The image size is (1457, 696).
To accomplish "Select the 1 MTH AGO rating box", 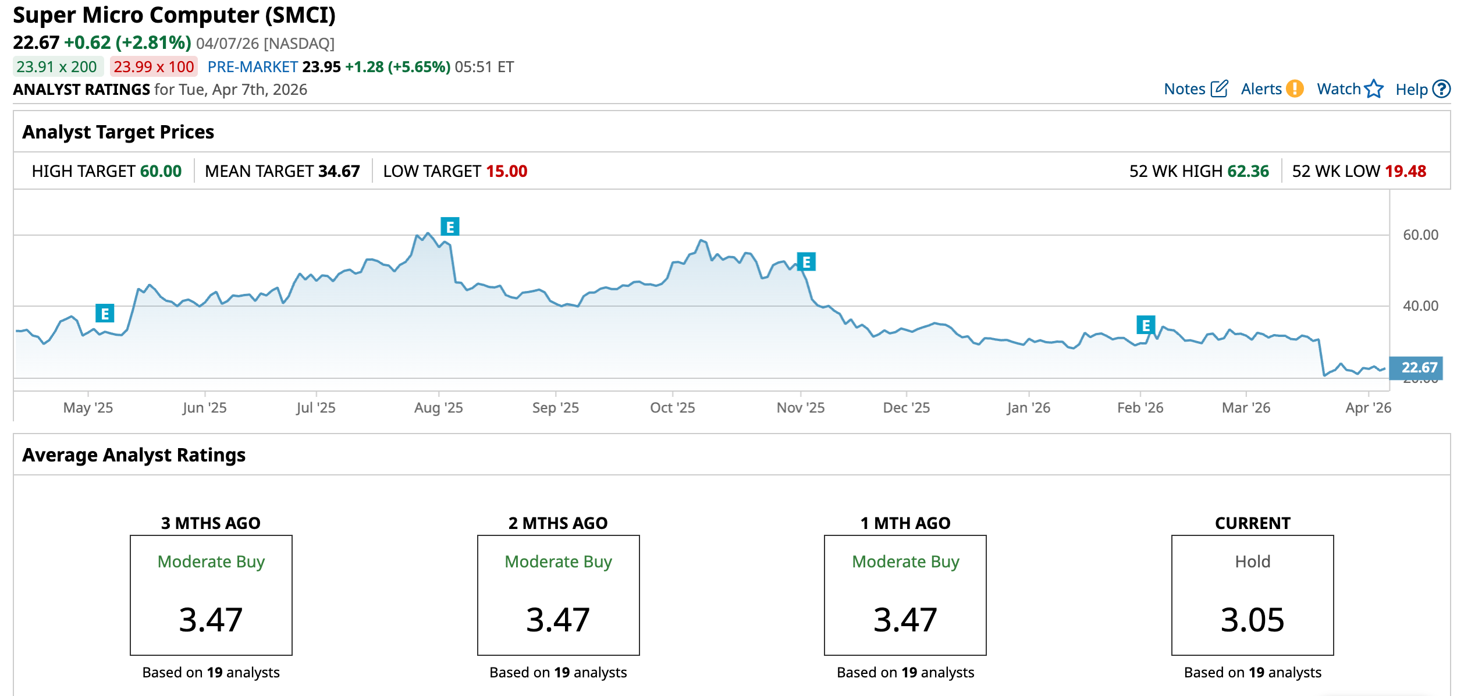I will [905, 595].
